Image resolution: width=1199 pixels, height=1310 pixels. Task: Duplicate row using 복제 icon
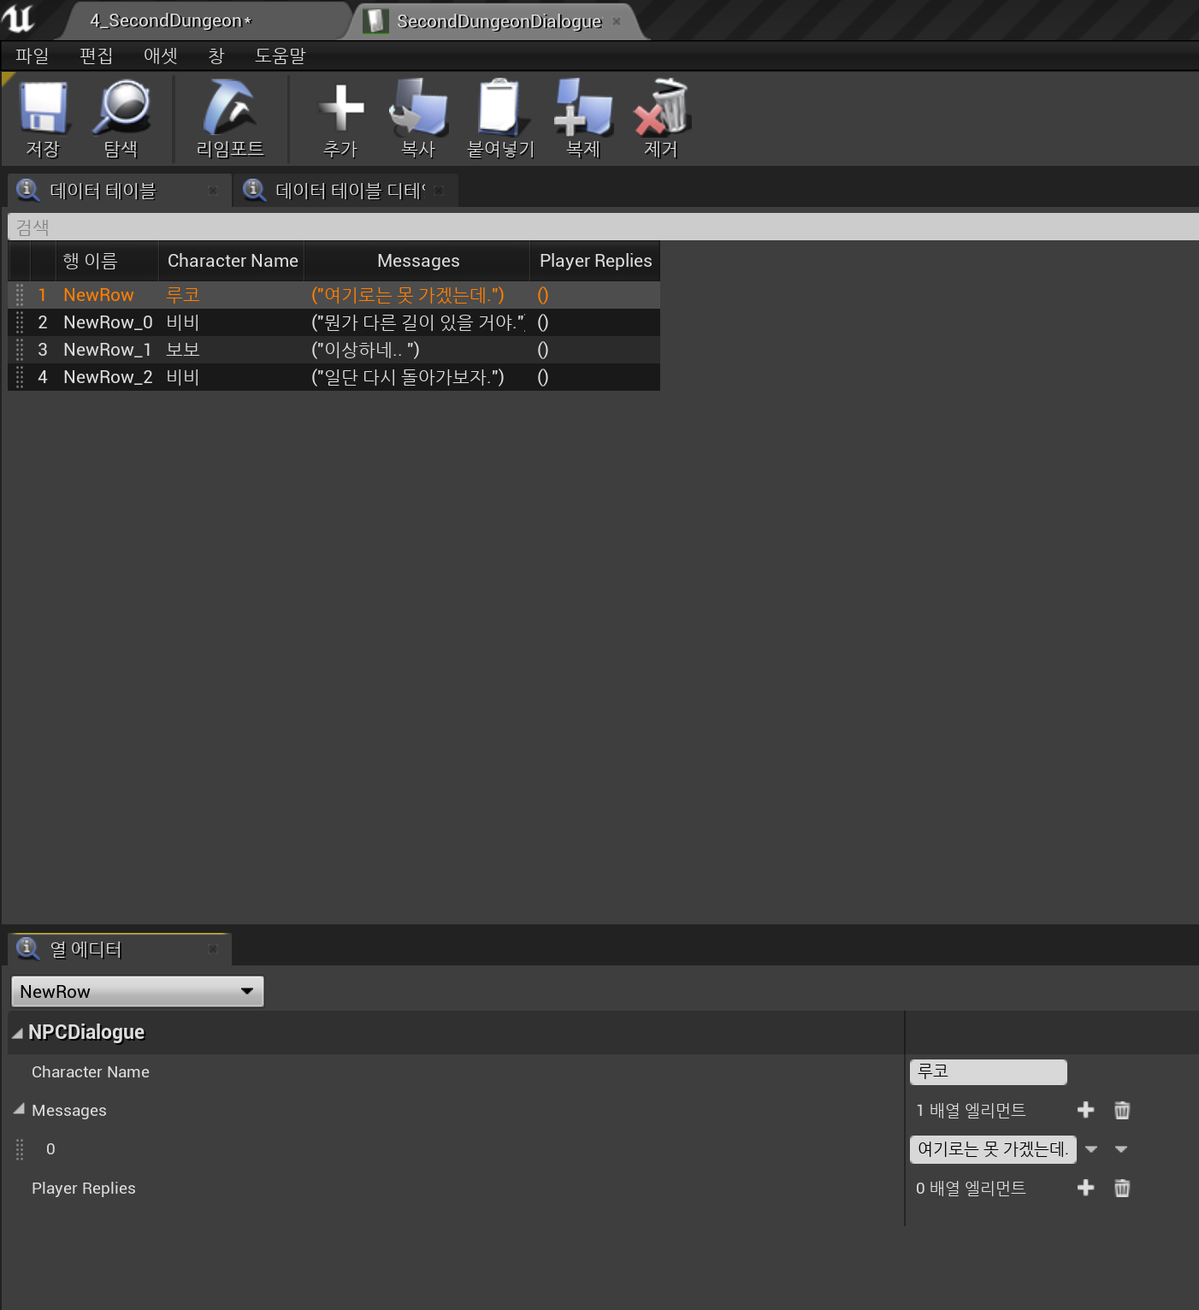(x=583, y=110)
